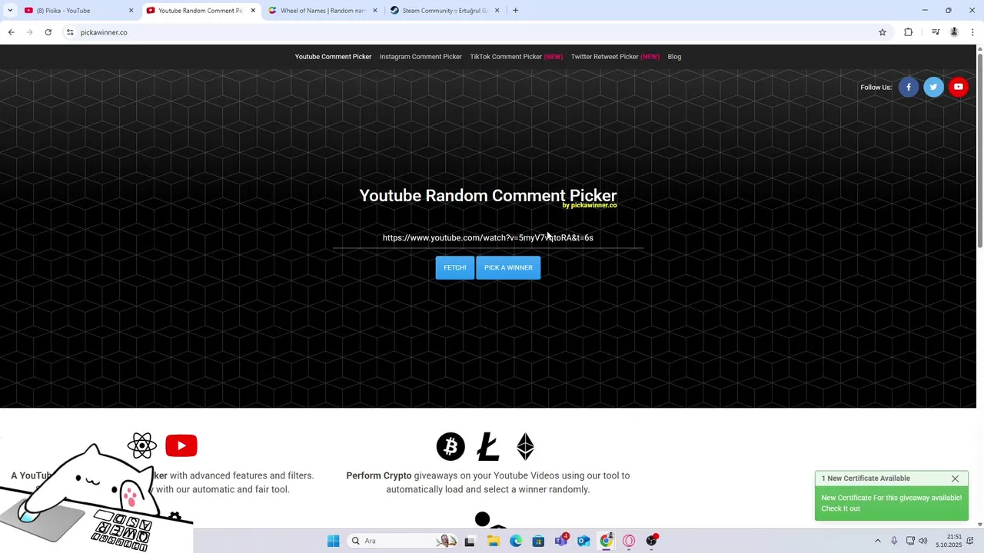The width and height of the screenshot is (984, 553).
Task: Show hidden system tray icons
Action: click(x=877, y=541)
